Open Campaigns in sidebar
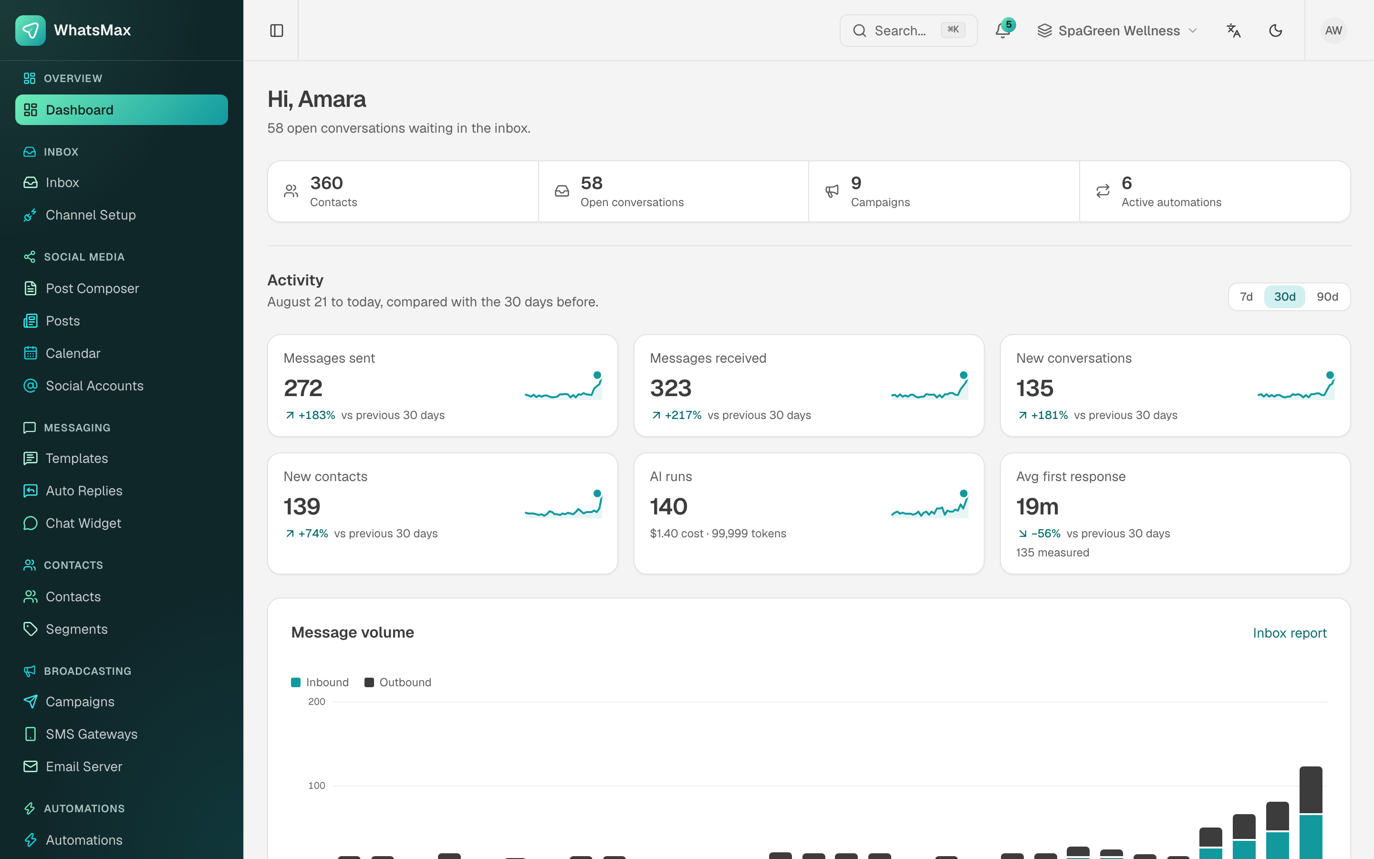1374x859 pixels. (x=122, y=701)
